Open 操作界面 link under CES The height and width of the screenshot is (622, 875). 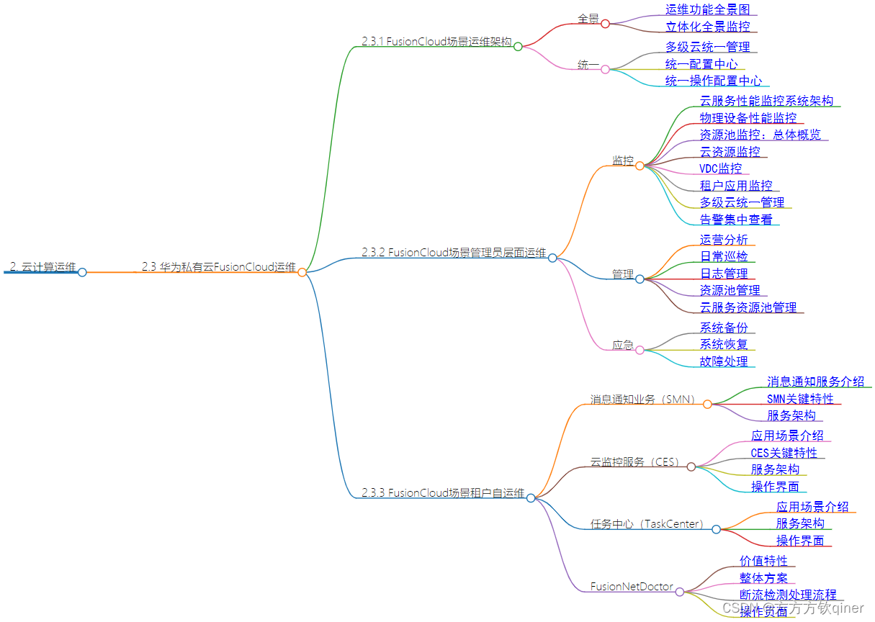pos(775,487)
